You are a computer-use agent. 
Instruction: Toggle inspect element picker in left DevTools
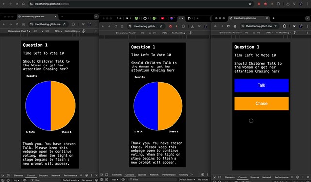pyautogui.click(x=3, y=176)
